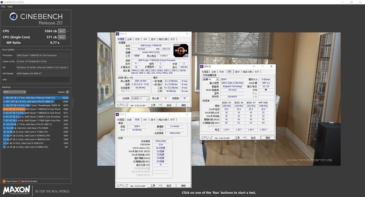The height and width of the screenshot is (197, 365).
Task: Click 确定 button in bottom CPU-Z window
Action: click(x=184, y=186)
